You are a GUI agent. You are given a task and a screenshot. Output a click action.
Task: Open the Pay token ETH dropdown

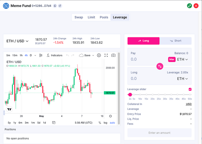click(x=182, y=59)
